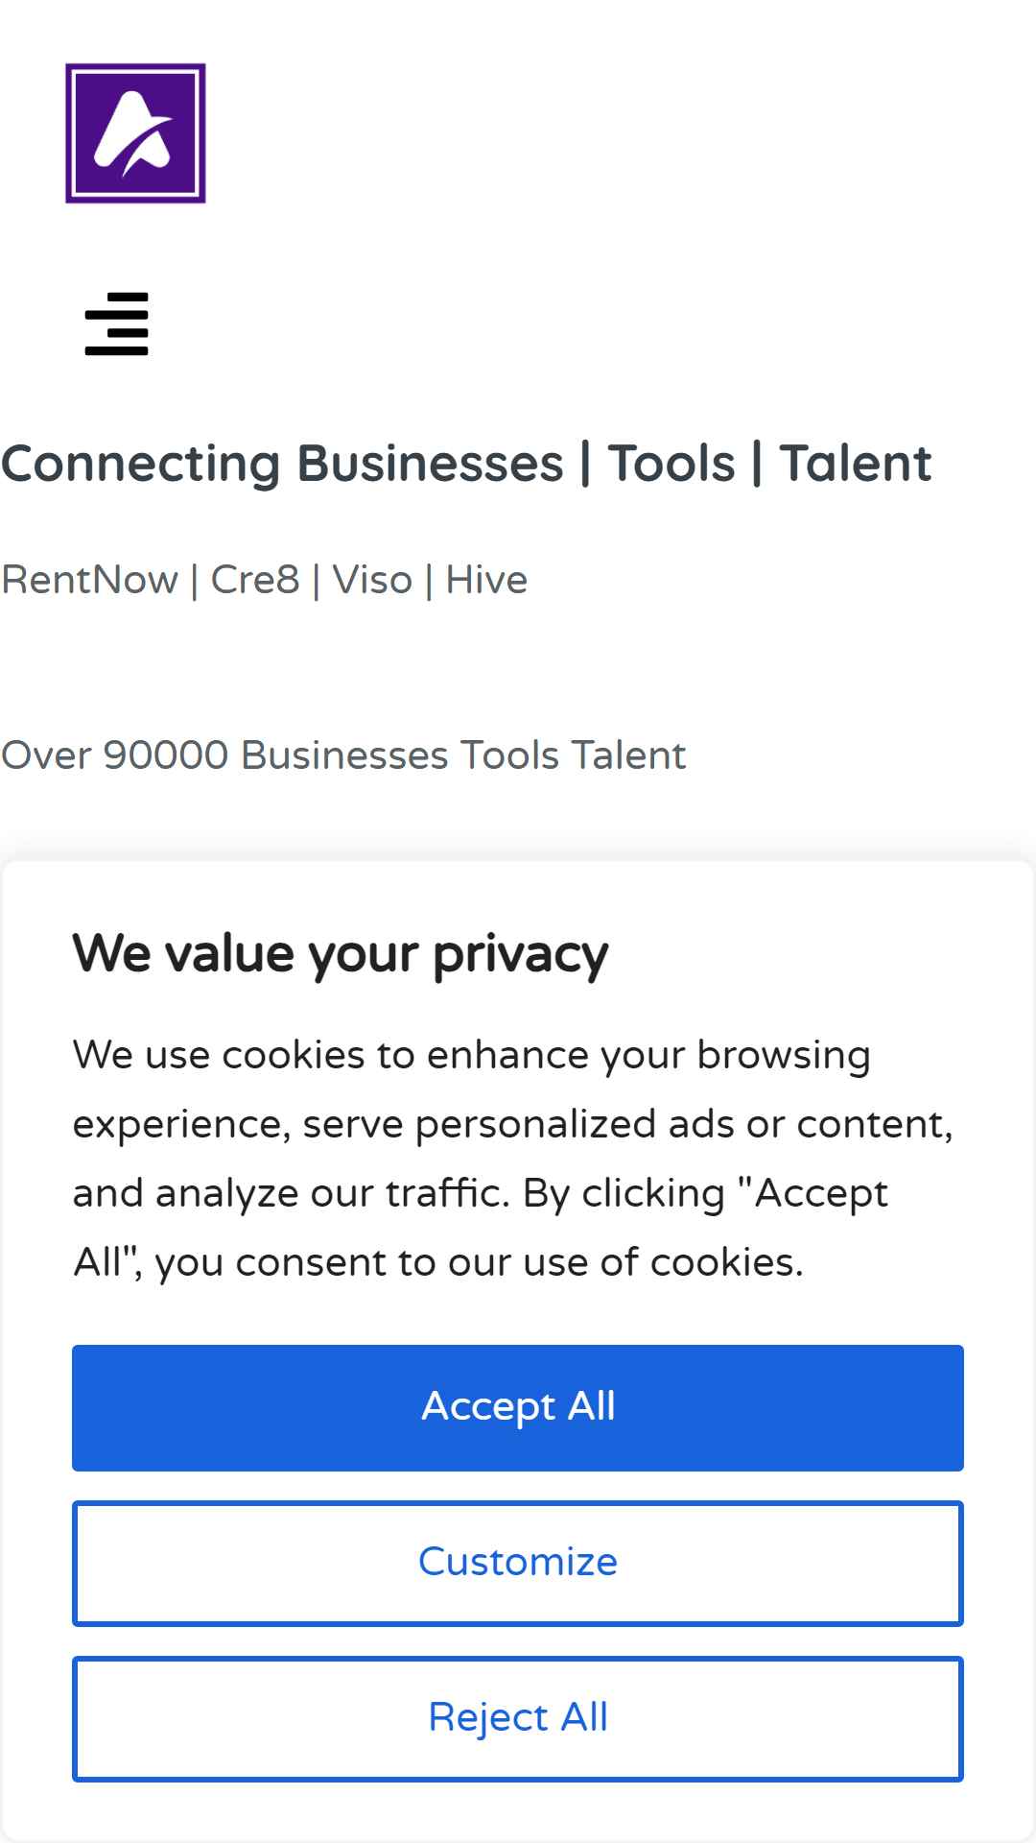Select Hive in the product list line

pyautogui.click(x=486, y=580)
